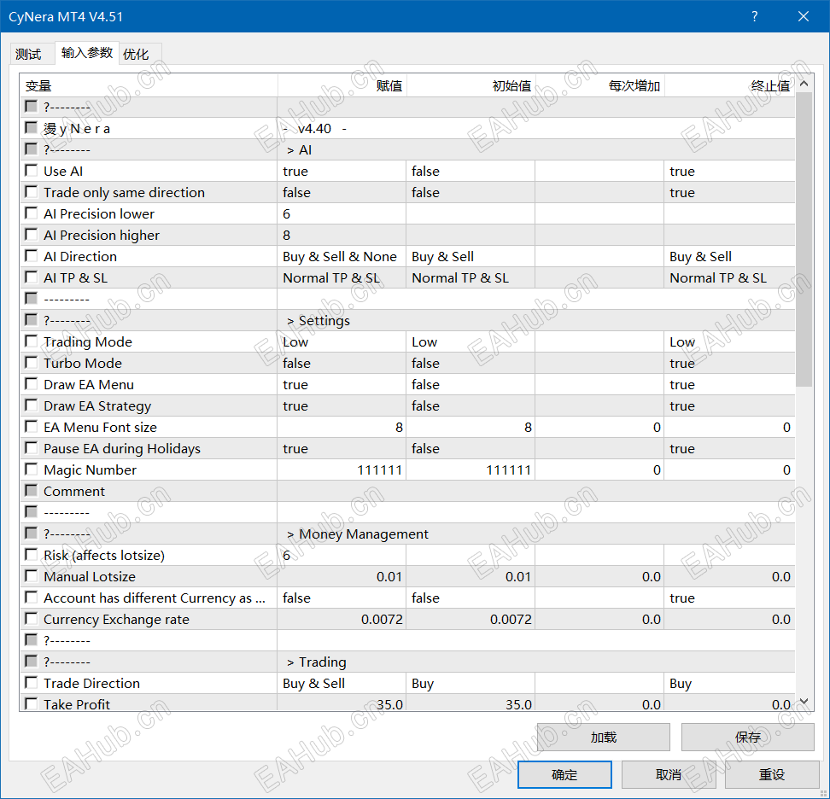The height and width of the screenshot is (799, 830).
Task: Open the 优化 tab
Action: coord(136,54)
